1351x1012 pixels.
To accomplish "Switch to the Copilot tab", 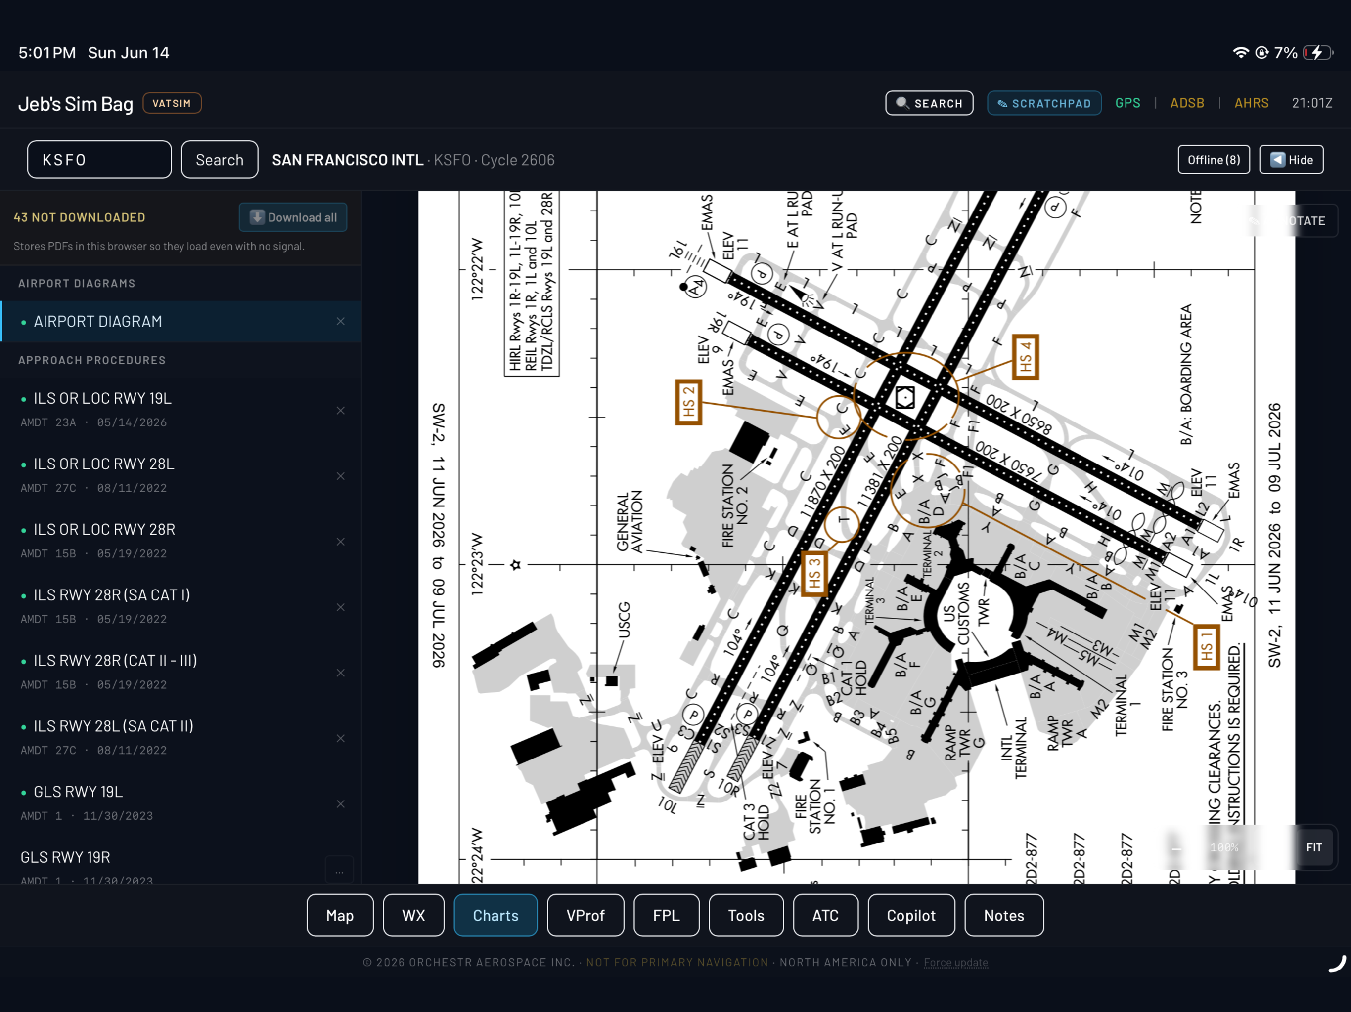I will click(x=911, y=915).
